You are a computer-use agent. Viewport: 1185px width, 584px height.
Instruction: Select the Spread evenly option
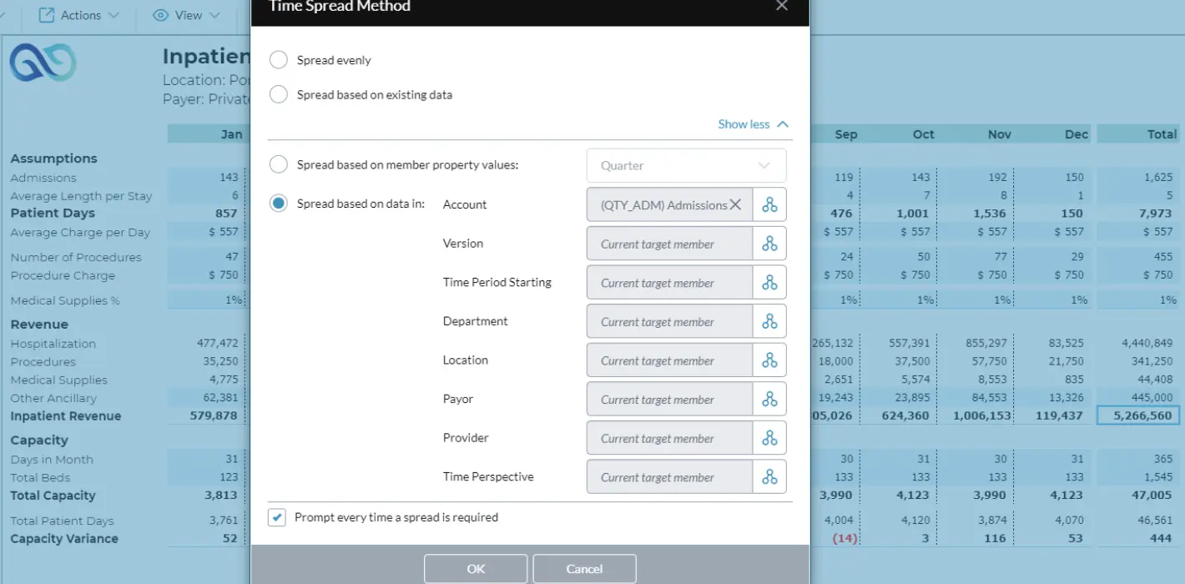point(279,60)
